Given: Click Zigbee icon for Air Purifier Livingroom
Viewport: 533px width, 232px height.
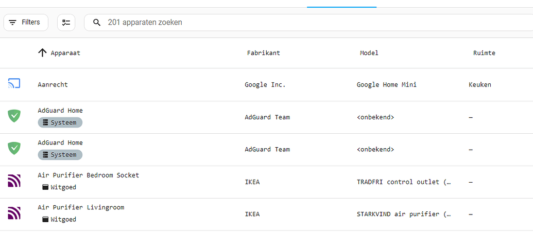Looking at the screenshot, I should (14, 214).
